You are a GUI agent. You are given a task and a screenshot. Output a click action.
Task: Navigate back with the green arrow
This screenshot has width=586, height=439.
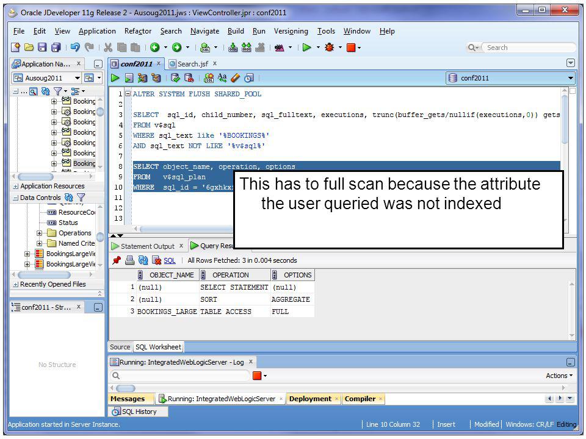pos(154,48)
